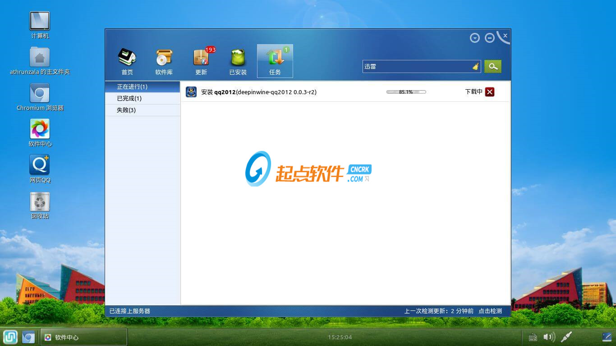Click the 已连接上服务器 status message
The height and width of the screenshot is (346, 616).
(x=130, y=311)
